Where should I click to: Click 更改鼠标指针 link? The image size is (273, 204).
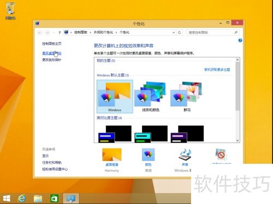click(x=52, y=60)
